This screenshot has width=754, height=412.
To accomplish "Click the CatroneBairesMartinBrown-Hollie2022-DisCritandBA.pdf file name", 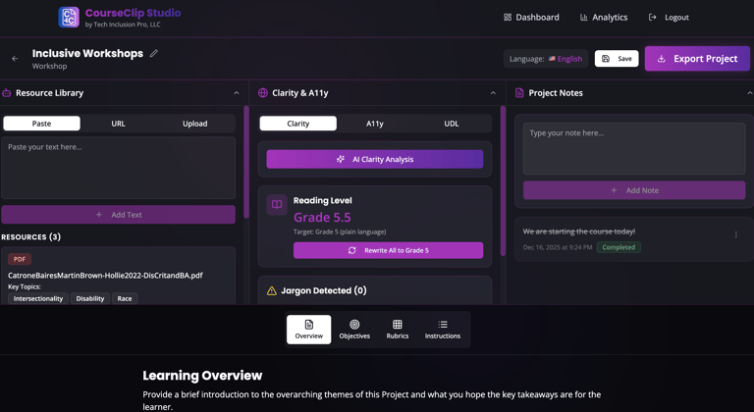I will click(105, 276).
